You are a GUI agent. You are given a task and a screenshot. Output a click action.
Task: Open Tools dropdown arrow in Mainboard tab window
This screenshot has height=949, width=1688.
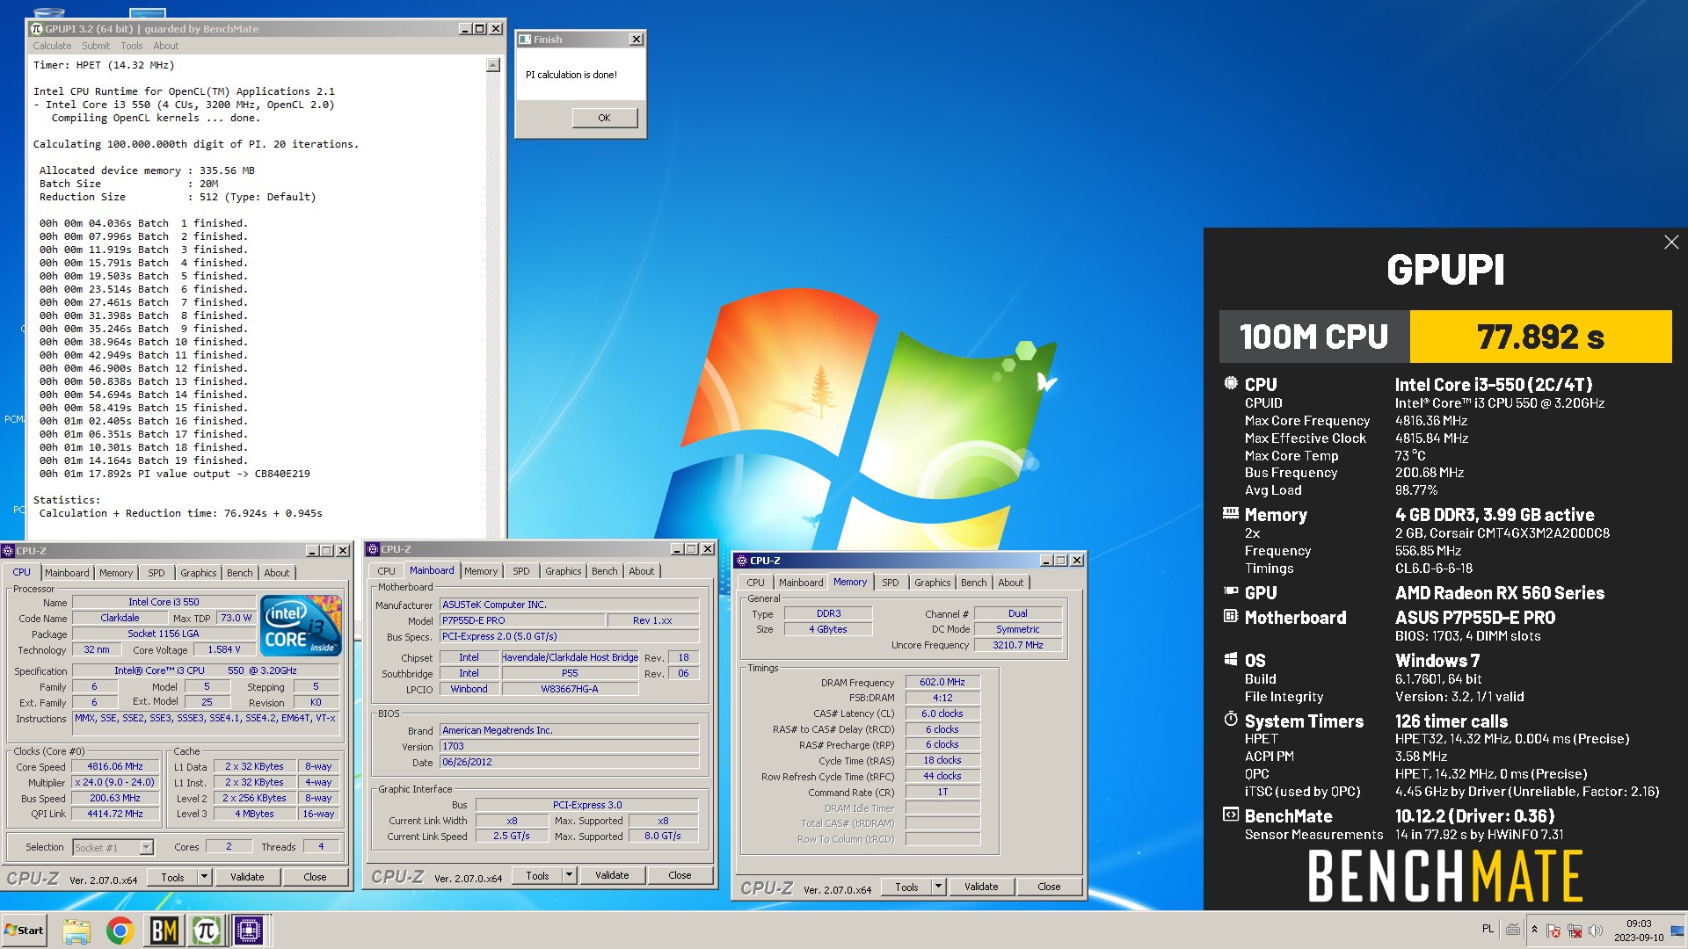click(x=569, y=875)
